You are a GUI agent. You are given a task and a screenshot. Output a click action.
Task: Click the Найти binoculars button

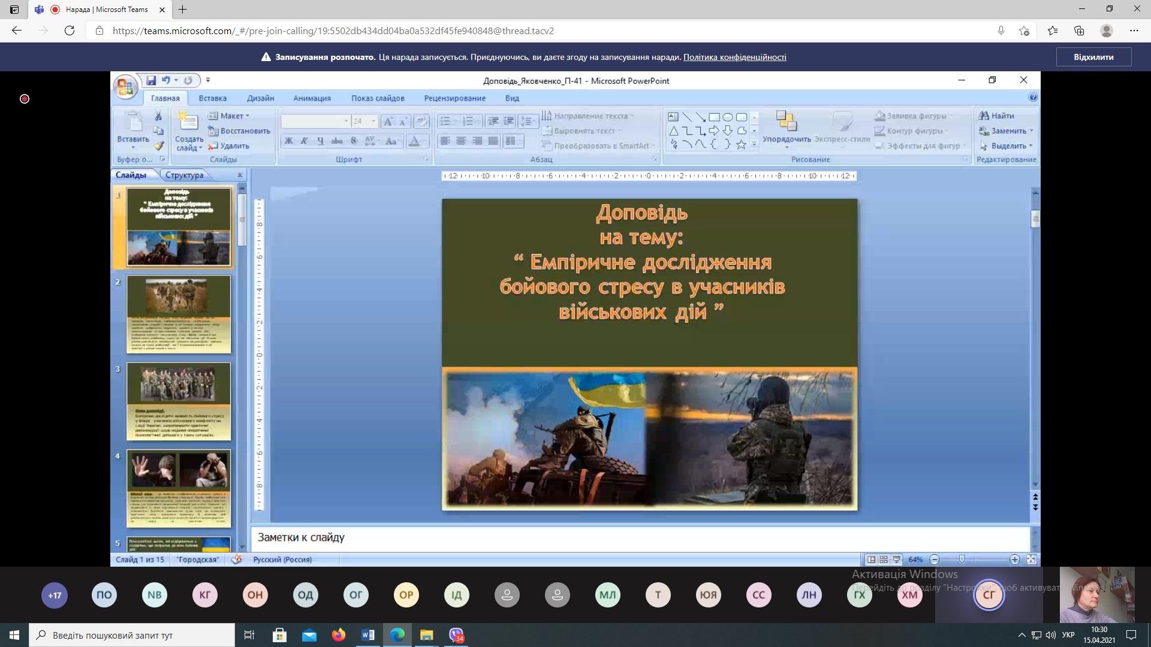pyautogui.click(x=996, y=116)
